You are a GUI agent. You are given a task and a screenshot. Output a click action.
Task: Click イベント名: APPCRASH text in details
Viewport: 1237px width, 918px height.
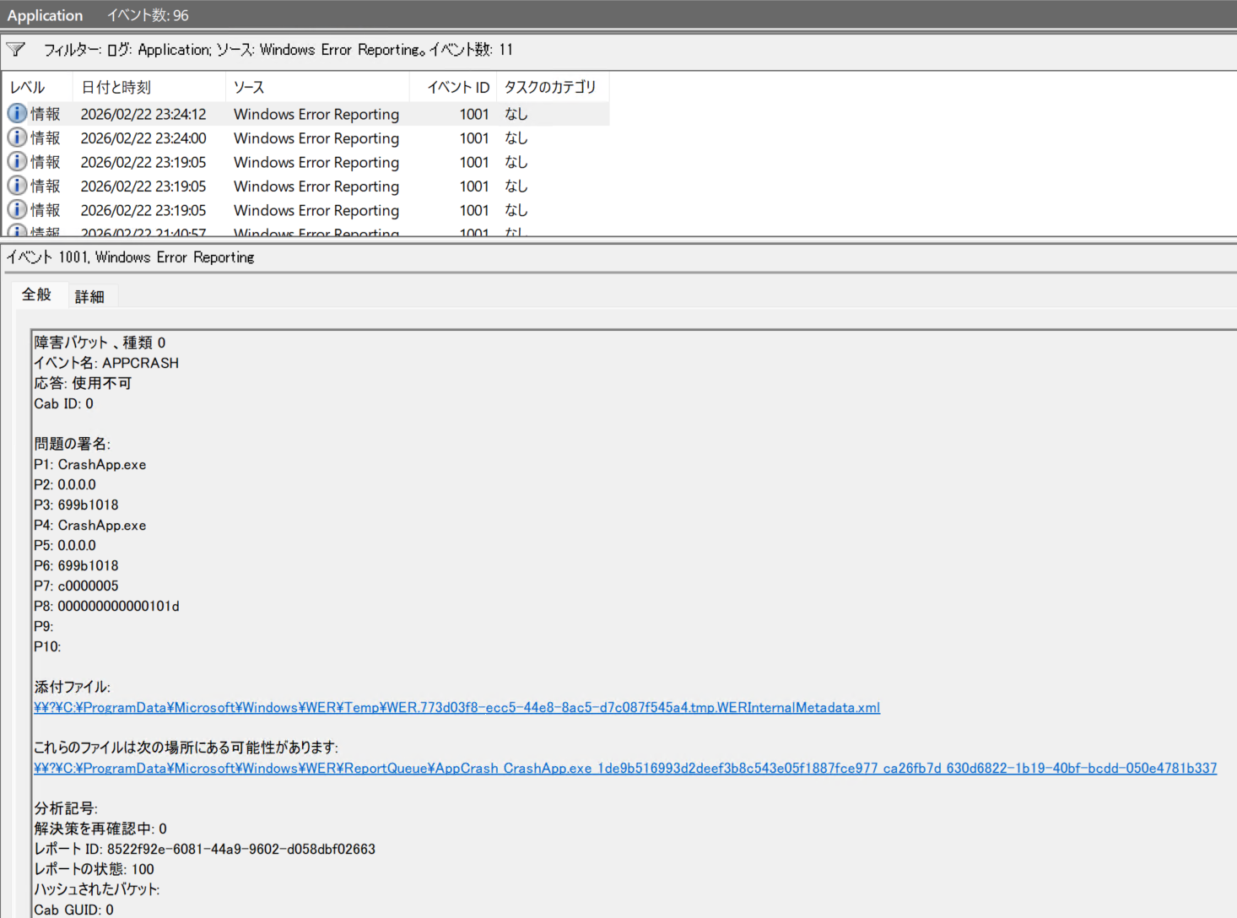click(106, 364)
